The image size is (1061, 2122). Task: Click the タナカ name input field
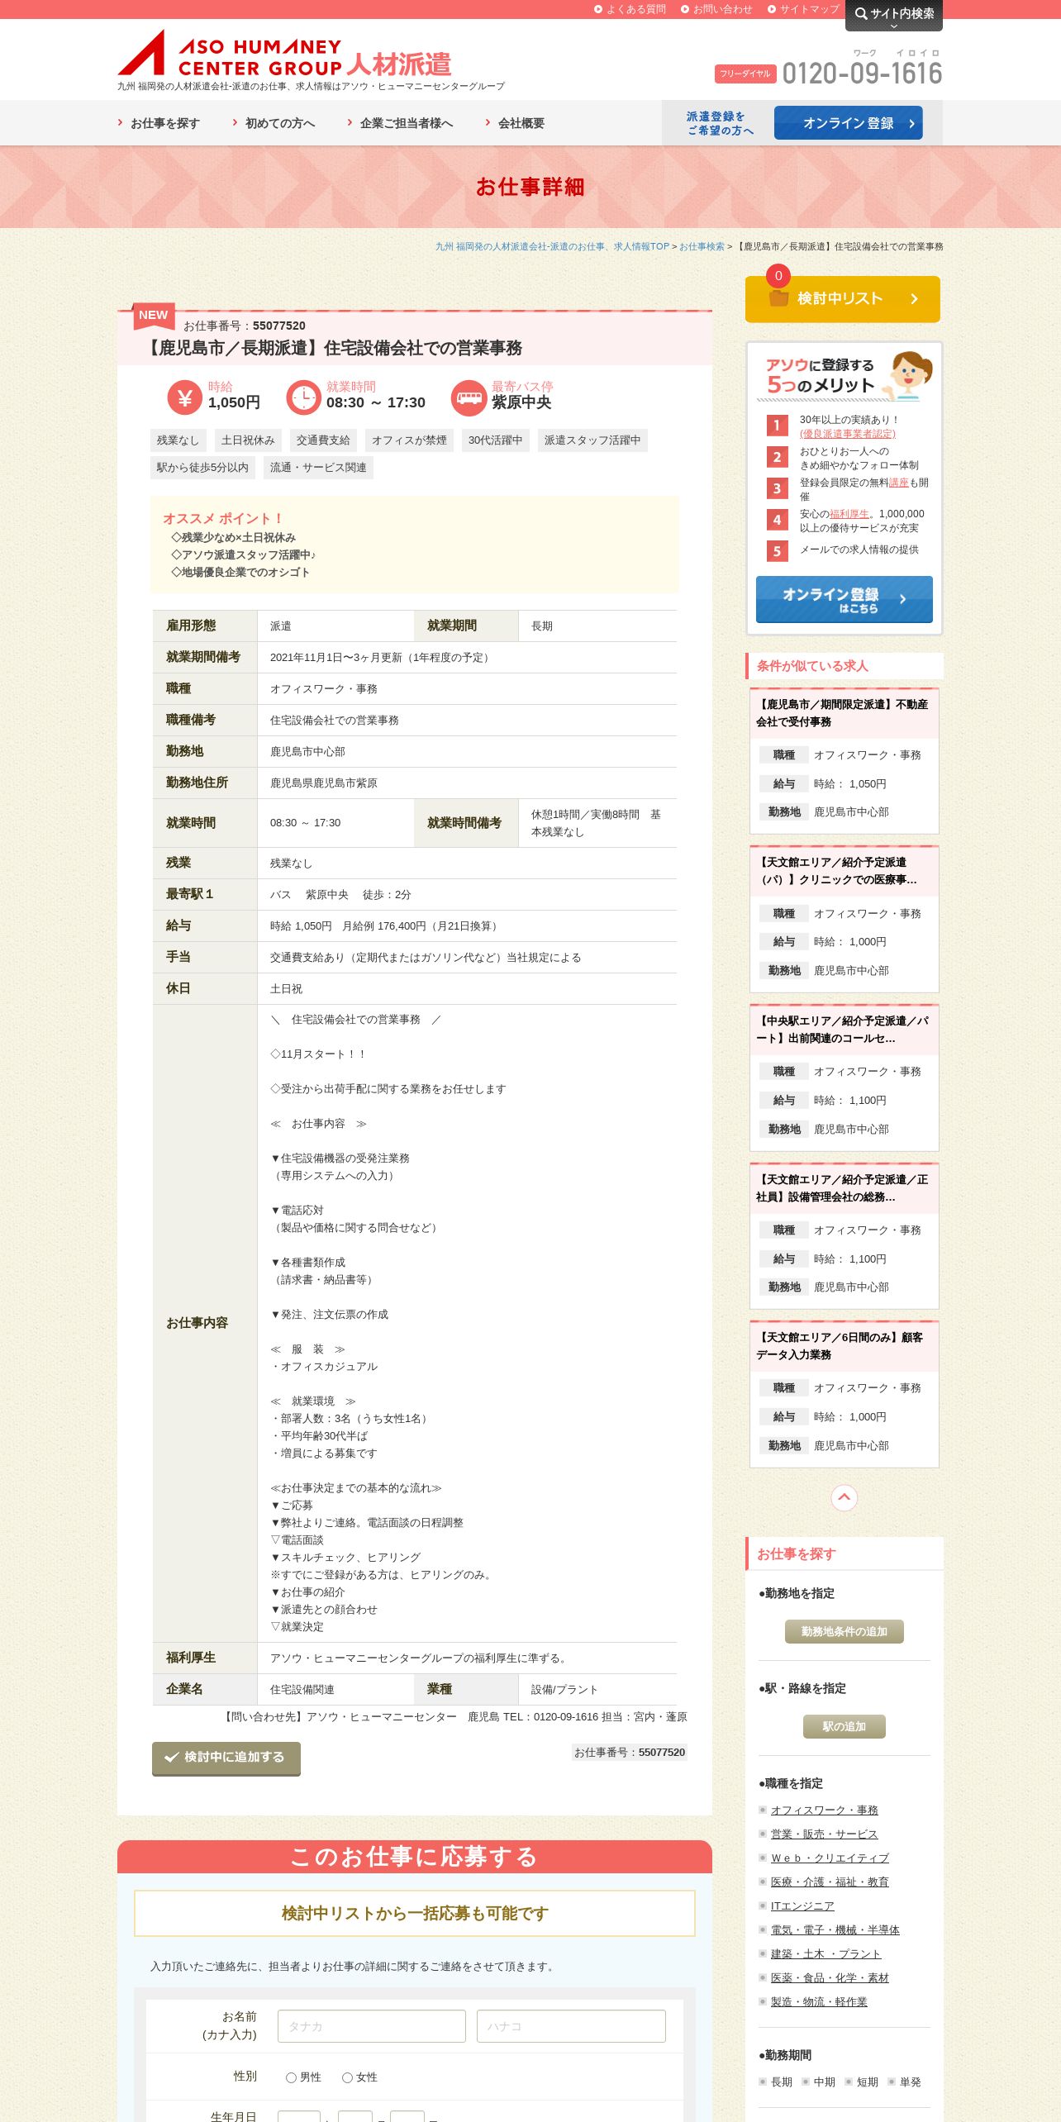(372, 2026)
